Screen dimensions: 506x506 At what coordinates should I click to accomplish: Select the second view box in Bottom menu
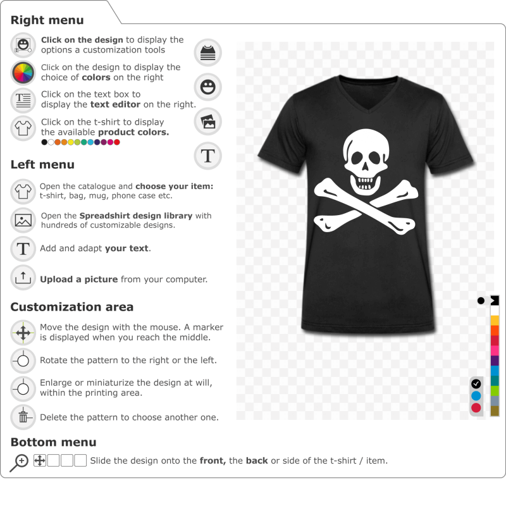pos(53,460)
